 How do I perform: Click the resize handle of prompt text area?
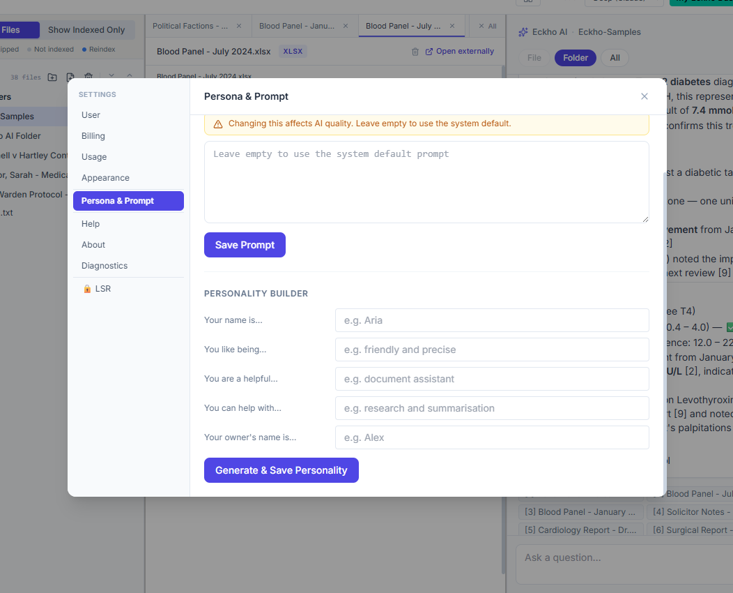point(645,219)
